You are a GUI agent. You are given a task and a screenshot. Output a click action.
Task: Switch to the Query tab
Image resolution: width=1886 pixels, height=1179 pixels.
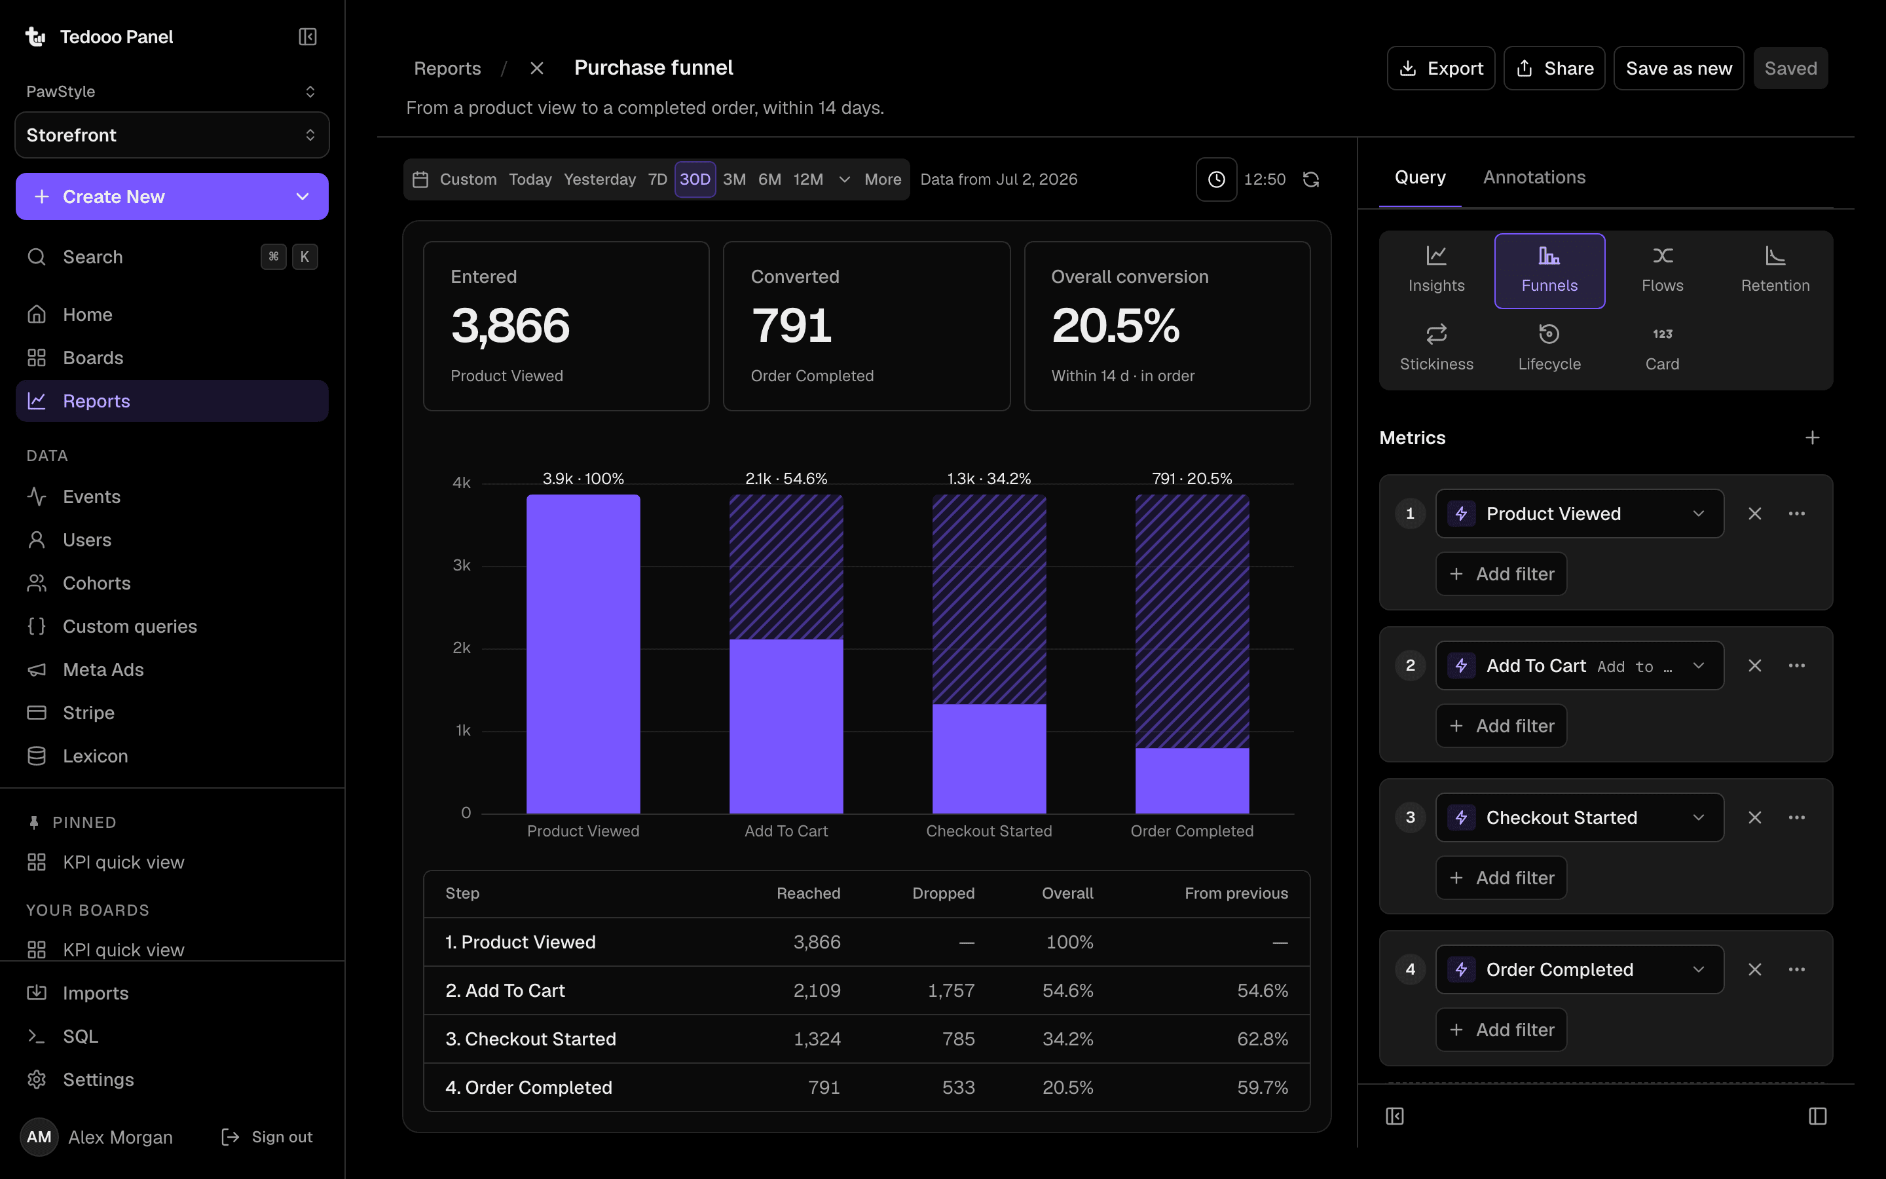coord(1419,178)
